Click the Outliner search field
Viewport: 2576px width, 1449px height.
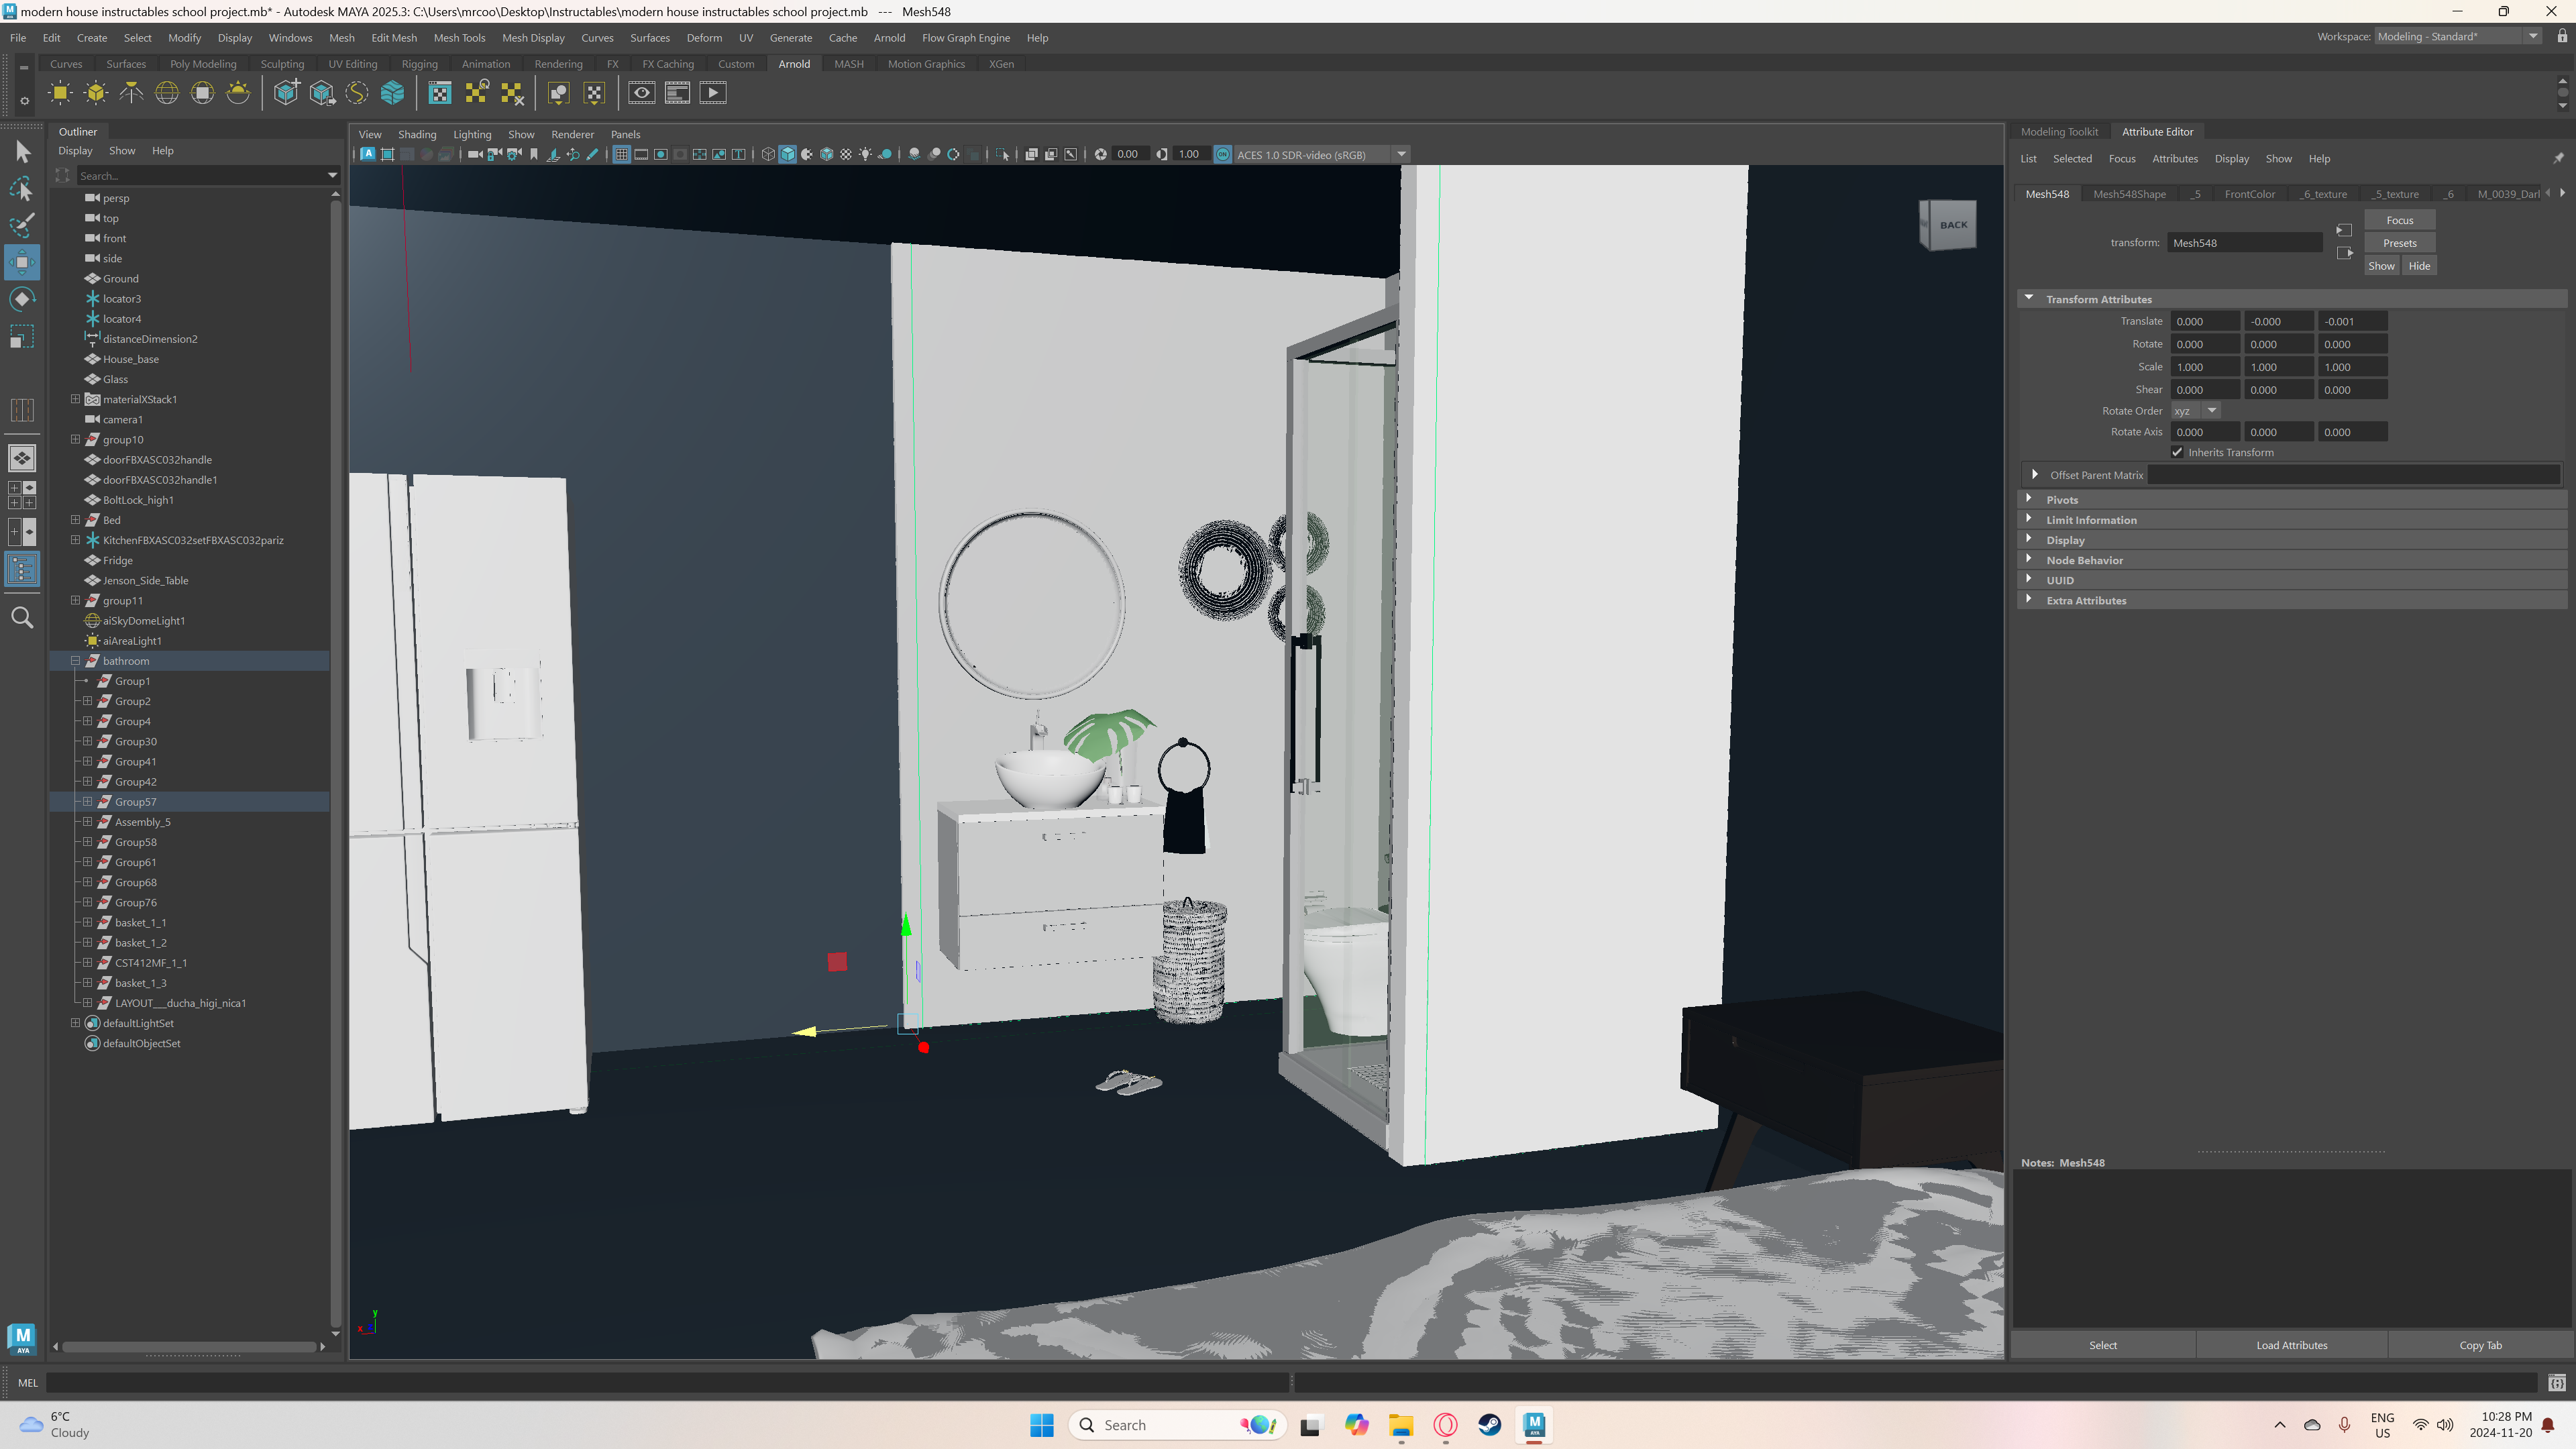point(201,176)
